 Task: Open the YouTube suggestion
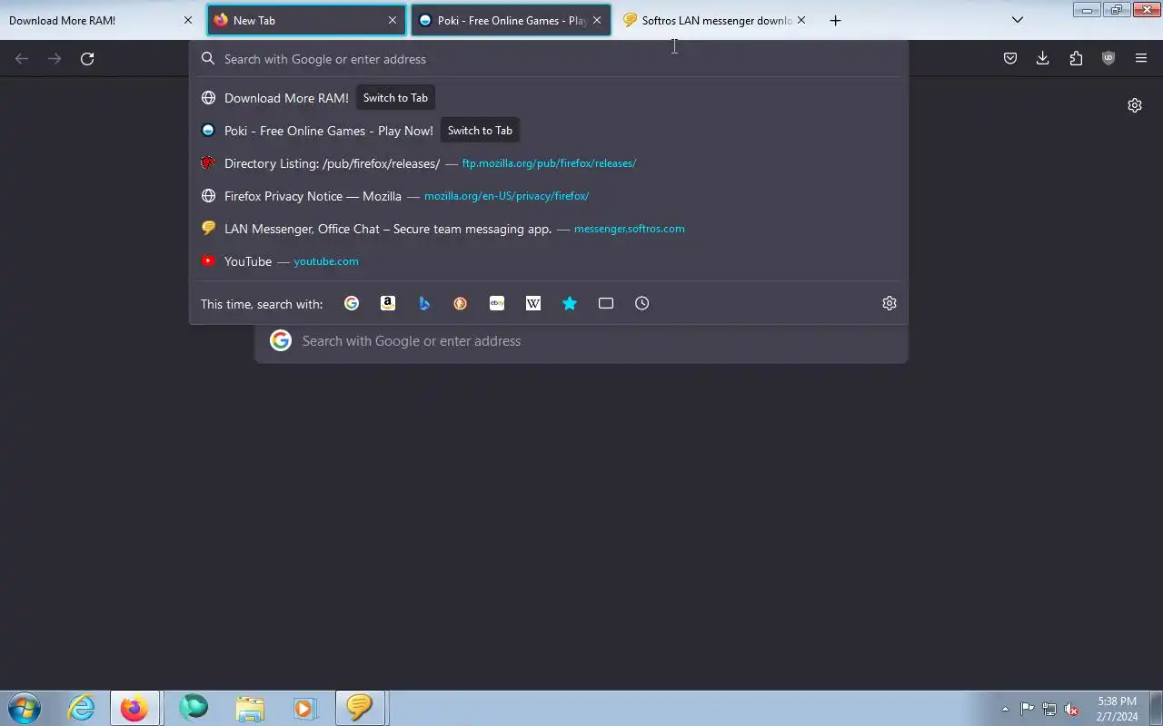pyautogui.click(x=549, y=261)
